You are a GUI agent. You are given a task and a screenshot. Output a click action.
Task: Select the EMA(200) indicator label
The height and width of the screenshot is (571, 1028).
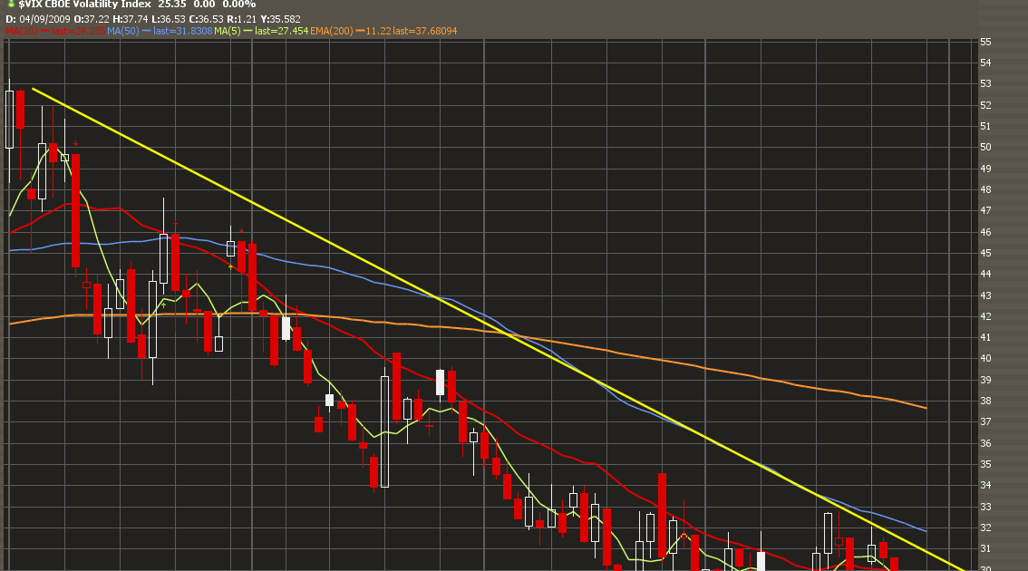pyautogui.click(x=331, y=31)
